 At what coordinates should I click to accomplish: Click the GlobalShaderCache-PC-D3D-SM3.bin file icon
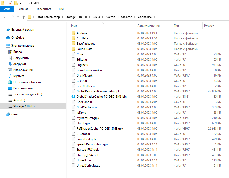[x=73, y=97]
